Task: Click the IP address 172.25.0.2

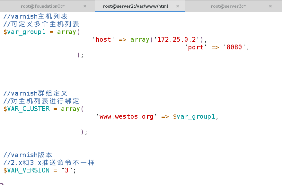Action: click(x=177, y=39)
